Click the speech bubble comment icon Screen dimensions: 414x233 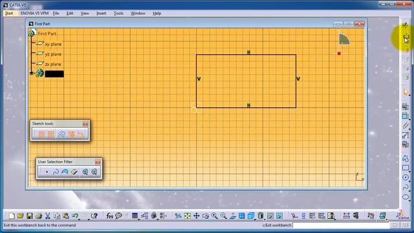coord(119,216)
